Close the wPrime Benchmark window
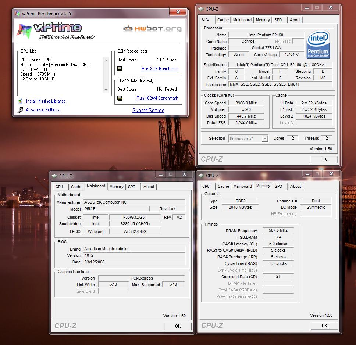 (178, 12)
